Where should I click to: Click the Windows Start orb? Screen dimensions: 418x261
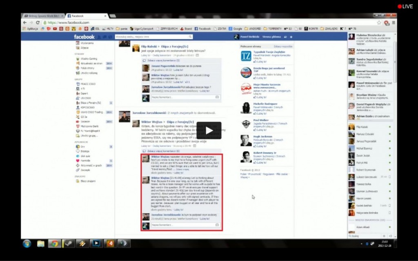pos(27,243)
